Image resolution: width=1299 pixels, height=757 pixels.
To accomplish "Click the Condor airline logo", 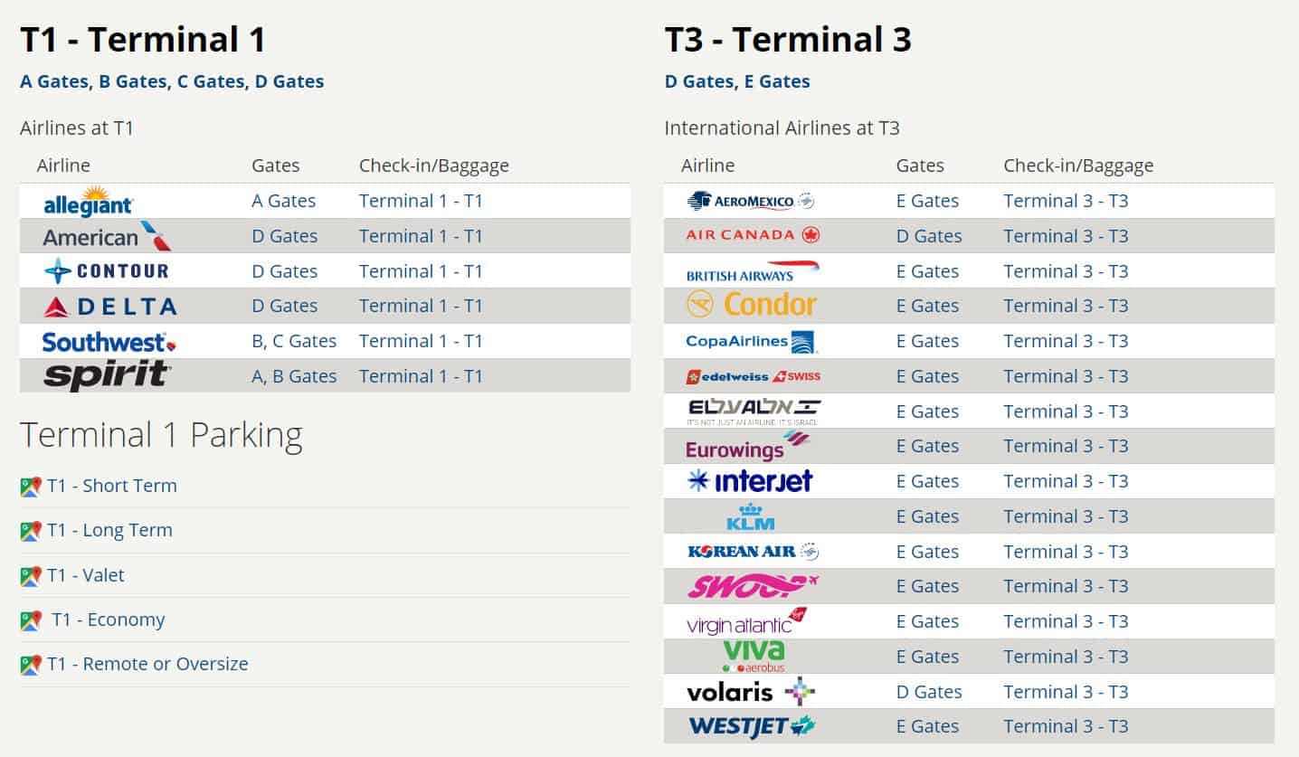I will pyautogui.click(x=752, y=306).
